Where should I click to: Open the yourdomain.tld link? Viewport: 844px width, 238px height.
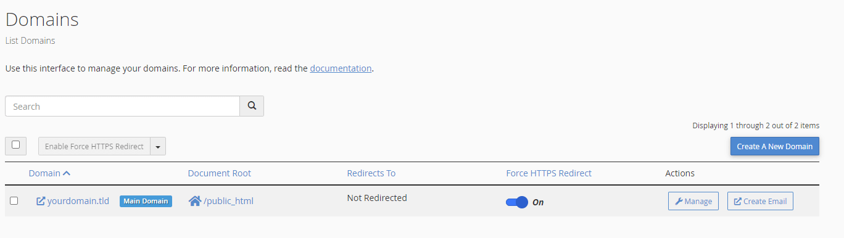pos(78,201)
